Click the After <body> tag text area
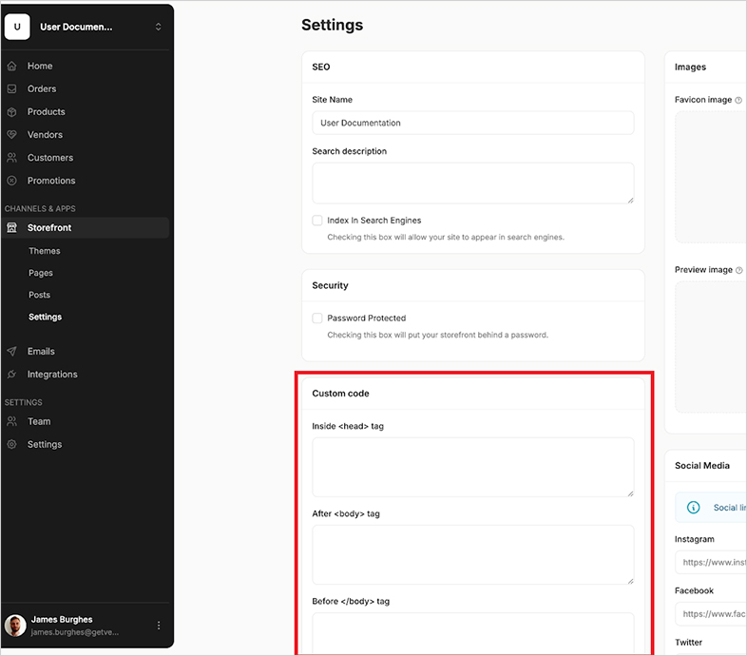747x656 pixels. pos(473,555)
